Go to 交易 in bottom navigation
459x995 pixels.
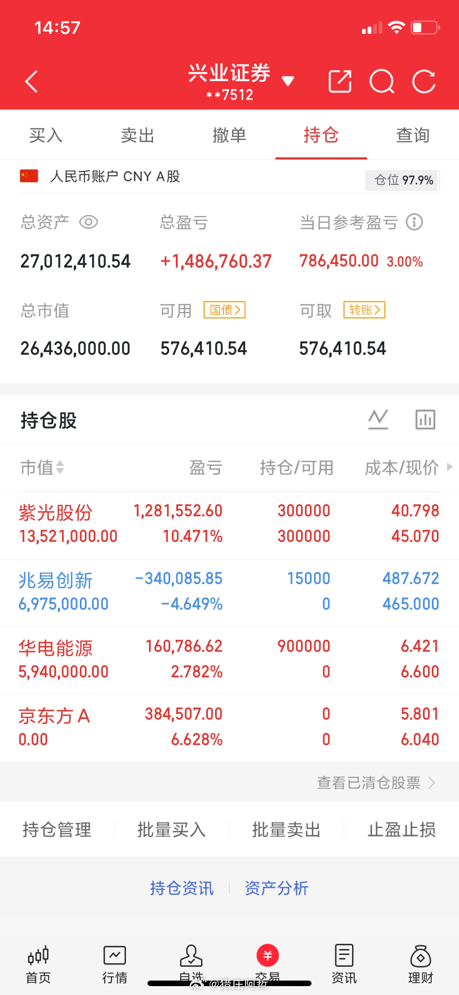click(x=268, y=964)
